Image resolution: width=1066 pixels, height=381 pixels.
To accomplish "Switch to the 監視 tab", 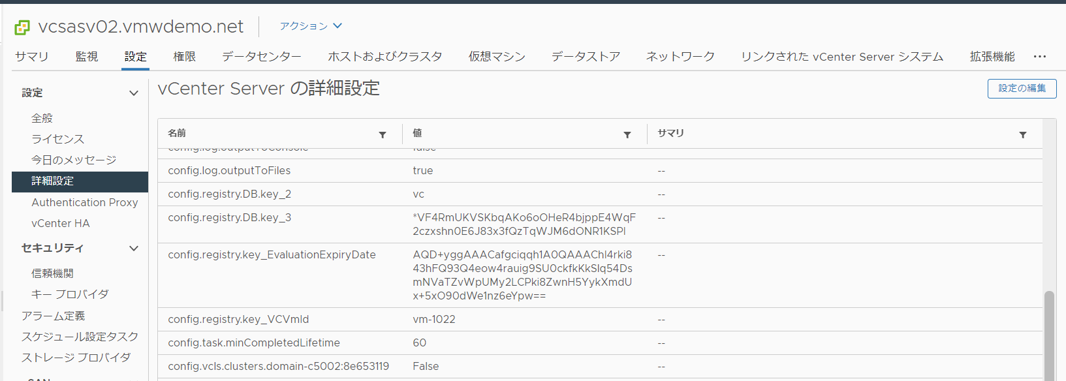I will coord(87,57).
